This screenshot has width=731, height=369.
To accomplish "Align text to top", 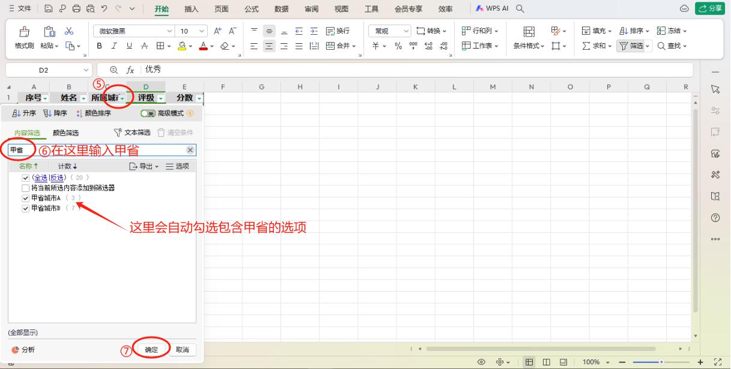I will tap(254, 31).
